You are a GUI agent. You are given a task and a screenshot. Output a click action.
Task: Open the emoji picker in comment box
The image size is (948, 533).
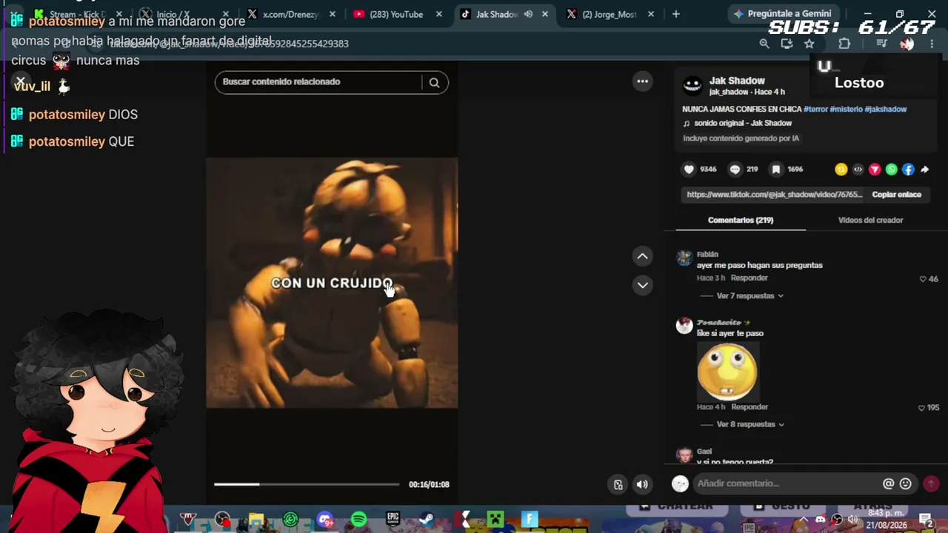click(x=905, y=483)
